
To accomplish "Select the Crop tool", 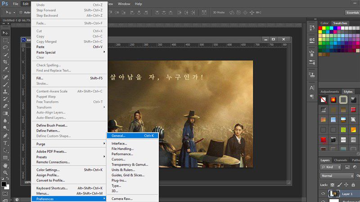I will (x=5, y=62).
